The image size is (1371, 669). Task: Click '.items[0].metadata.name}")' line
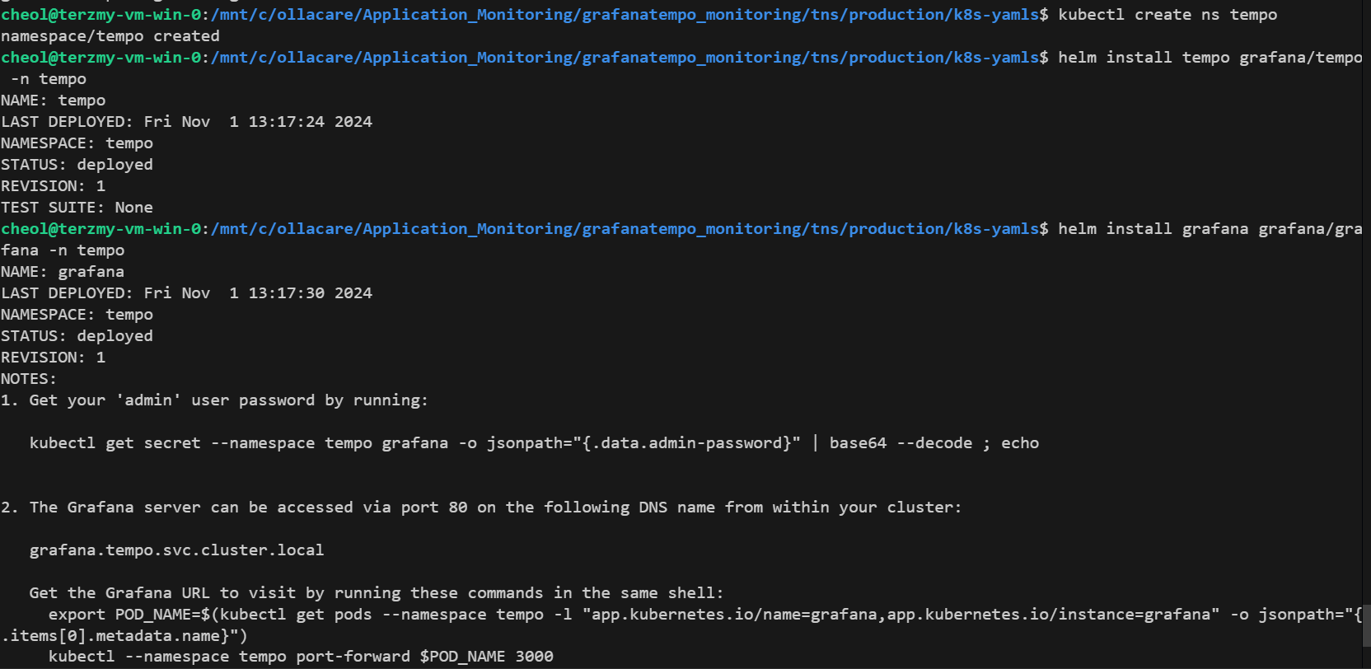click(124, 636)
